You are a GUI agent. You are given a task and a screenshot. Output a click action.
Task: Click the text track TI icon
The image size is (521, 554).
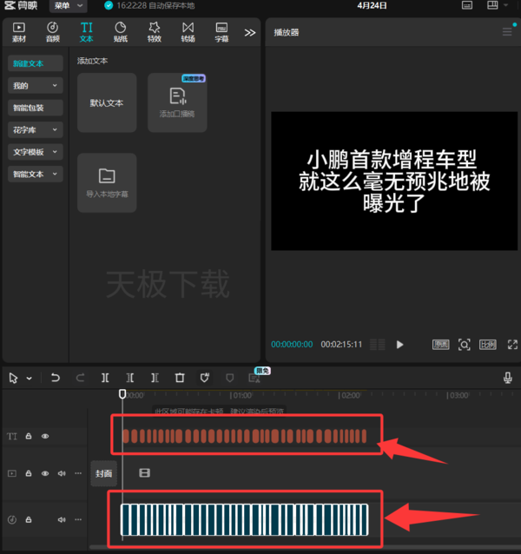12,437
